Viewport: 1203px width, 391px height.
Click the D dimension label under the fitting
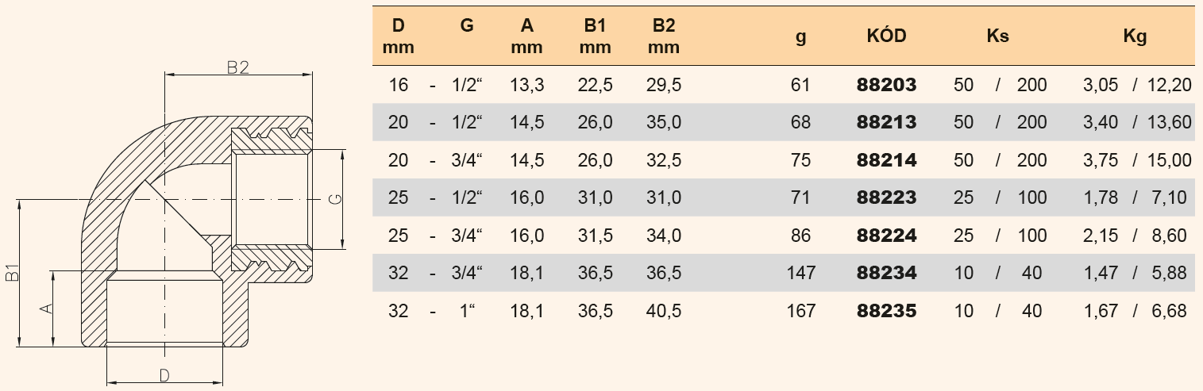[164, 374]
